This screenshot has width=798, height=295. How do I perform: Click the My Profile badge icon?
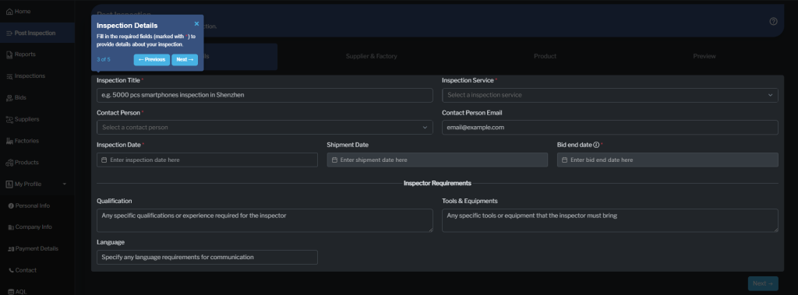[9, 184]
